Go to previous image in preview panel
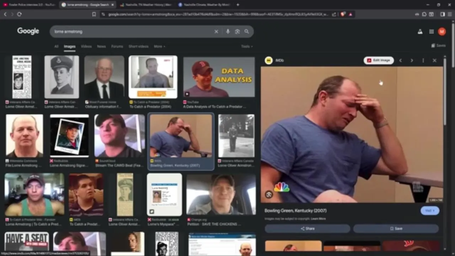The width and height of the screenshot is (455, 256). coord(401,60)
